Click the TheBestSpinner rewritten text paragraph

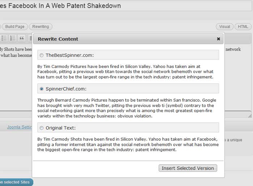(x=125, y=72)
